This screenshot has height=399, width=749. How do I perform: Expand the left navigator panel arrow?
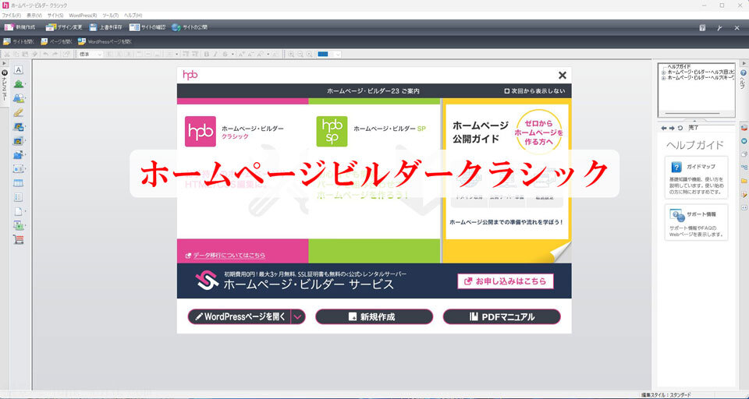pos(5,63)
